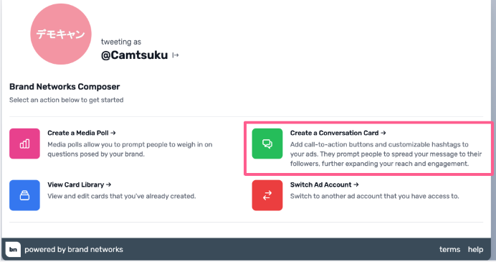
Task: Click the pink デモキャン profile avatar
Action: pos(61,34)
